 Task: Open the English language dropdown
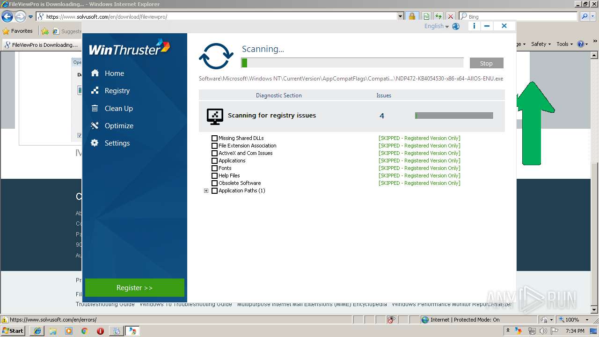(x=437, y=26)
